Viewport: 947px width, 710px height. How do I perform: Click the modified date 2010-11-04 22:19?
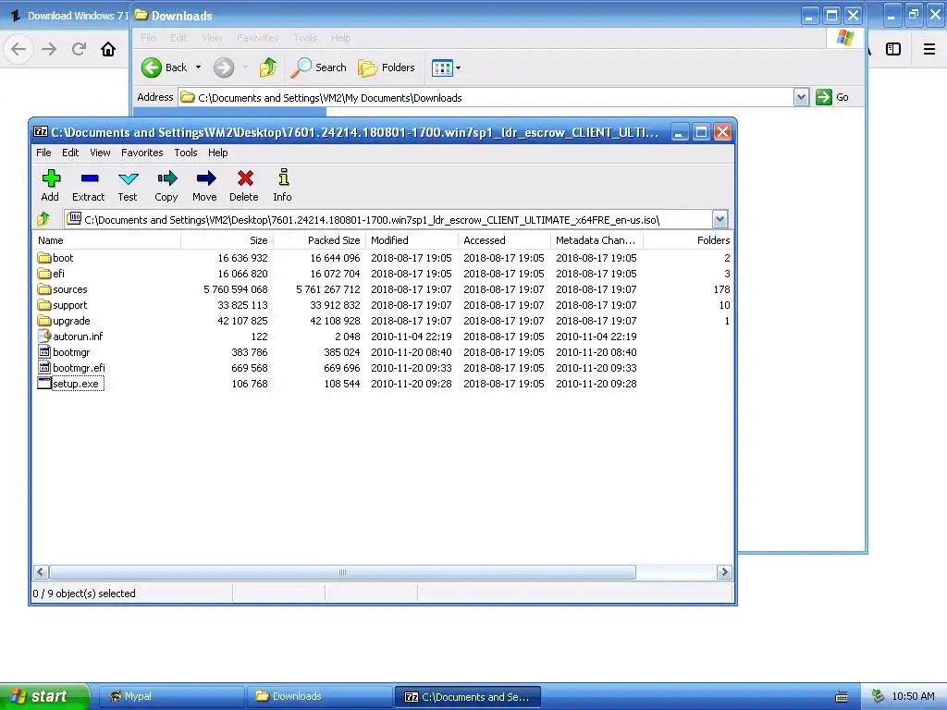(412, 337)
